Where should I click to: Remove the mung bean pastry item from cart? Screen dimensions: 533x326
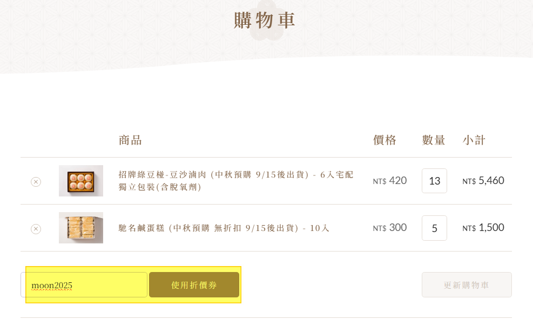[36, 182]
